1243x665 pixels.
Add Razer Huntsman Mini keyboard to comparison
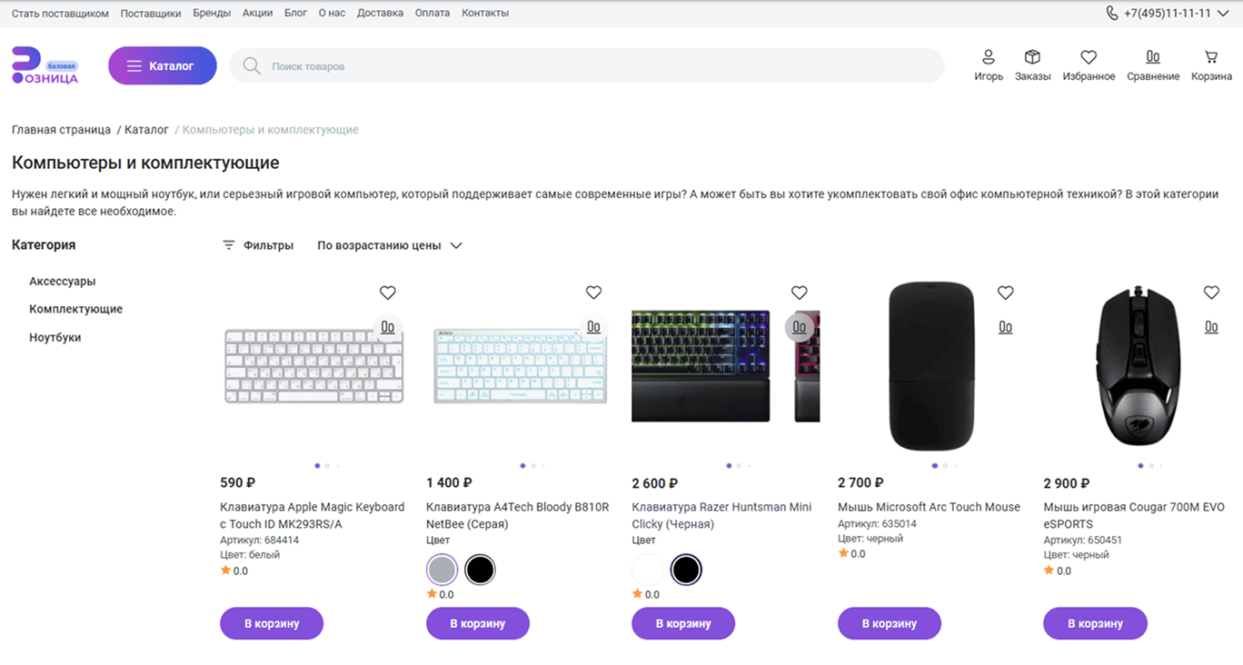800,327
